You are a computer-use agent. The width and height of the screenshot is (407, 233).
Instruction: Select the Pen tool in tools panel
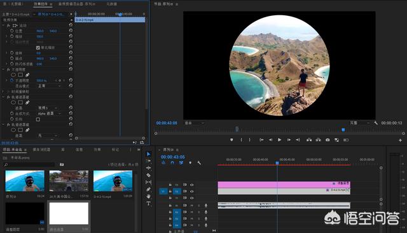click(x=148, y=189)
